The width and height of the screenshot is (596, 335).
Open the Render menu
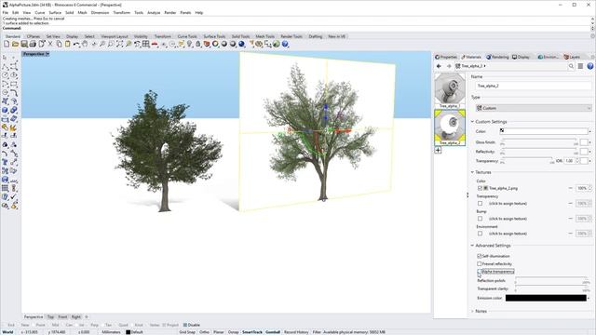pyautogui.click(x=169, y=12)
